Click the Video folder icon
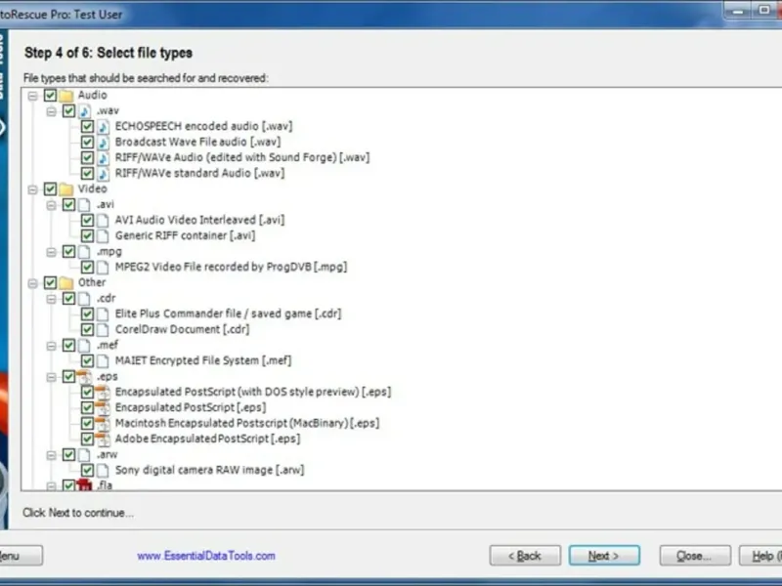Viewport: 782px width, 586px height. (66, 188)
